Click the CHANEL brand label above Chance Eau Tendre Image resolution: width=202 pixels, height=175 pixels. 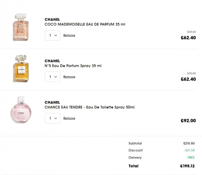[x=52, y=102]
